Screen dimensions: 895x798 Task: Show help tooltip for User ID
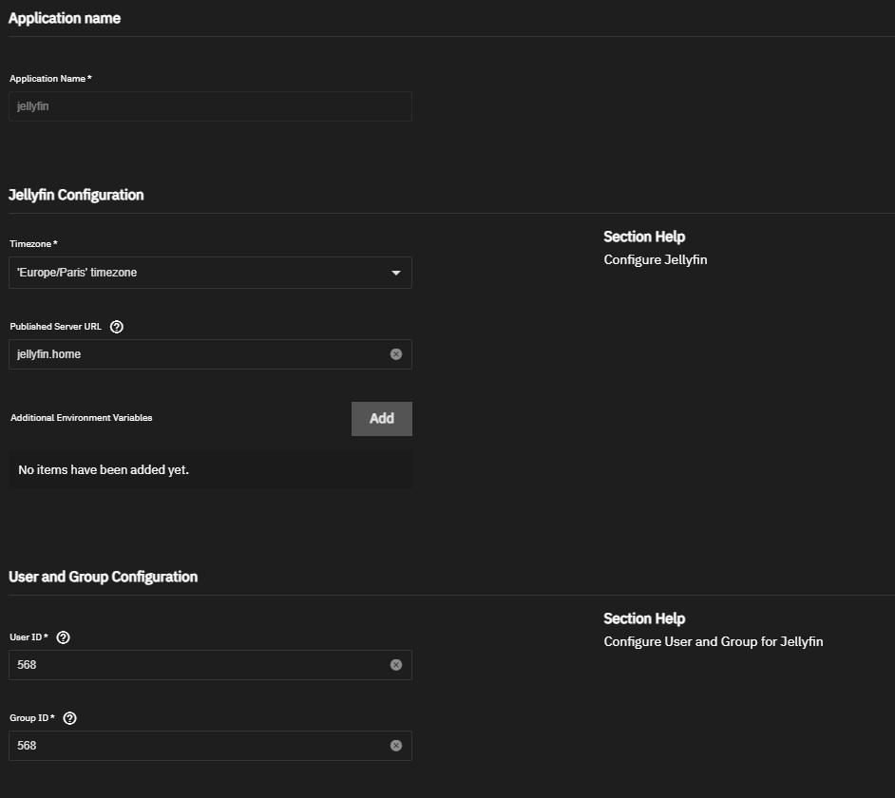64,637
